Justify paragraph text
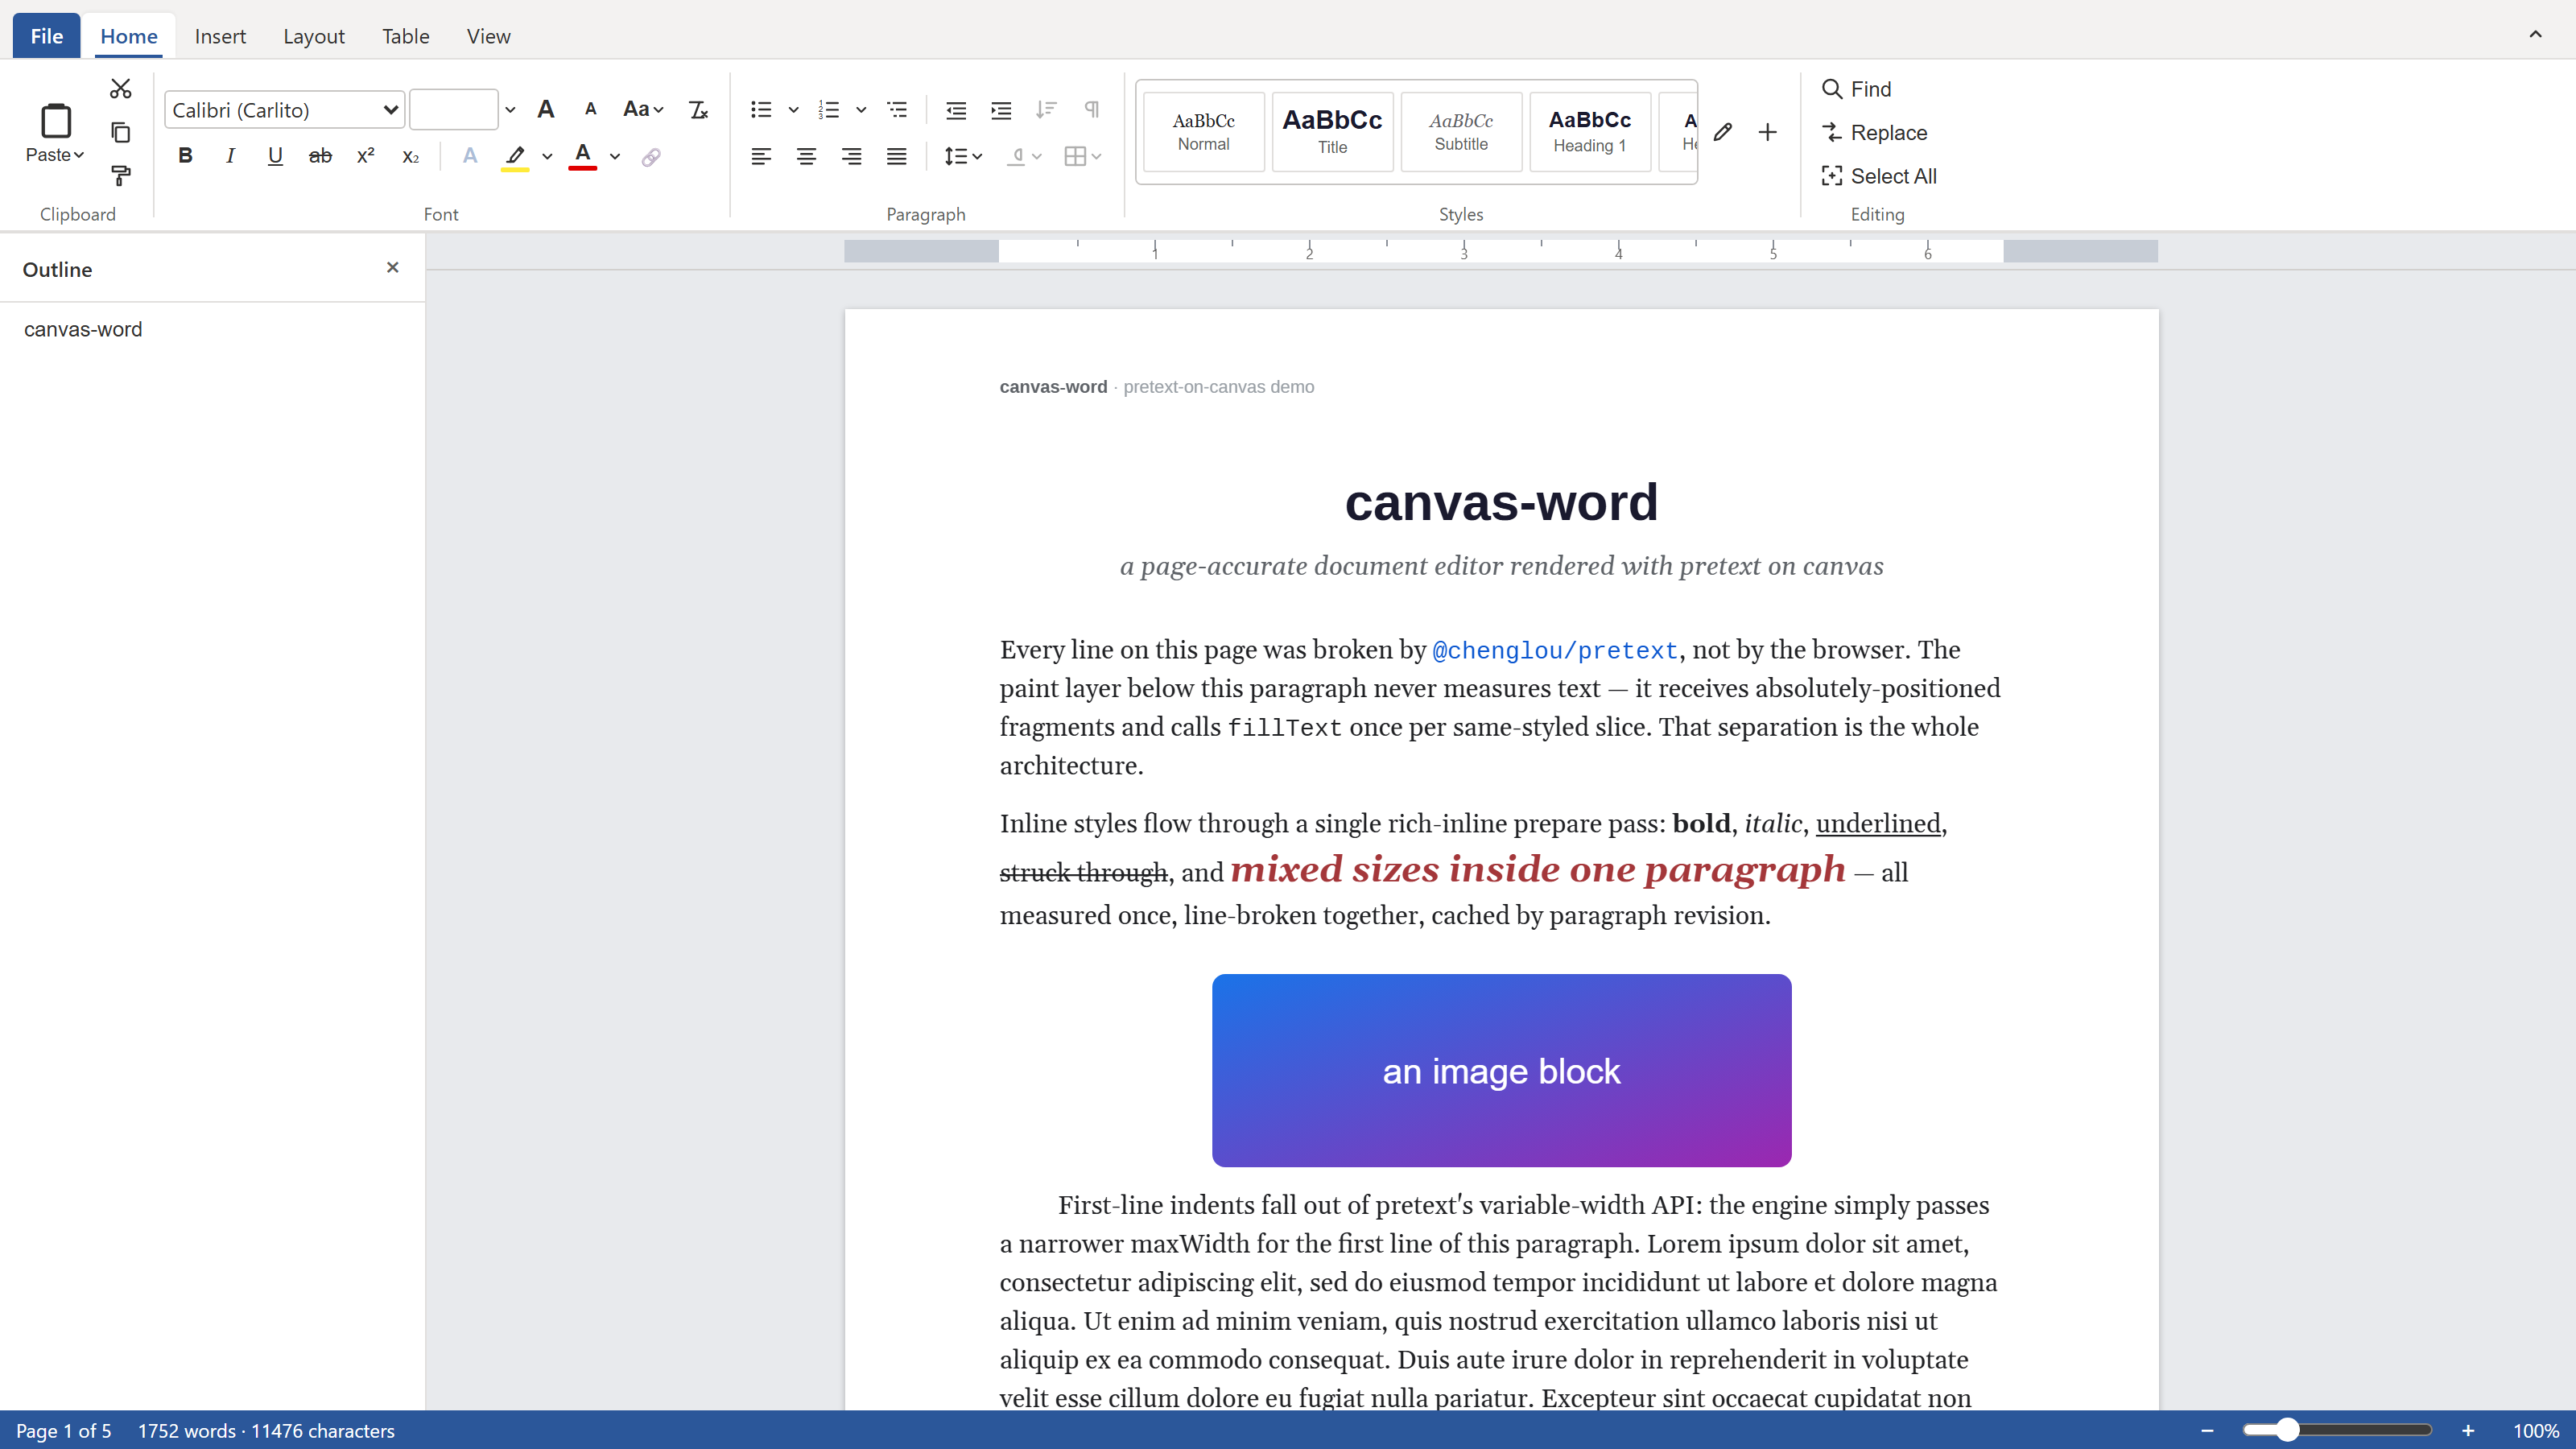 (x=896, y=156)
